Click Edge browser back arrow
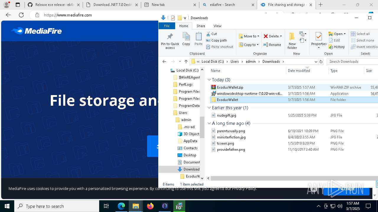 click(8, 15)
